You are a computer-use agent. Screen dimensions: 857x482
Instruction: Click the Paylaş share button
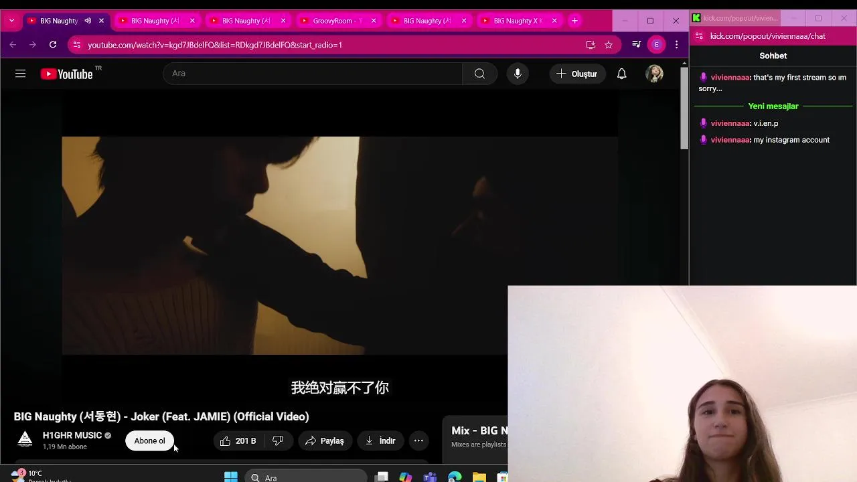[325, 440]
